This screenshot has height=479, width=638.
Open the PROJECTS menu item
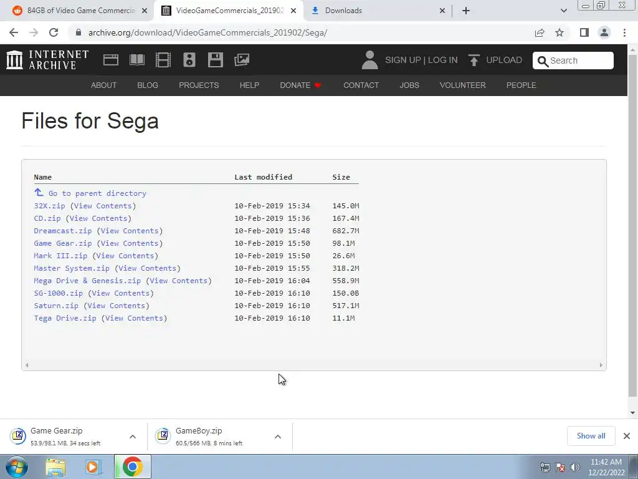tap(199, 85)
